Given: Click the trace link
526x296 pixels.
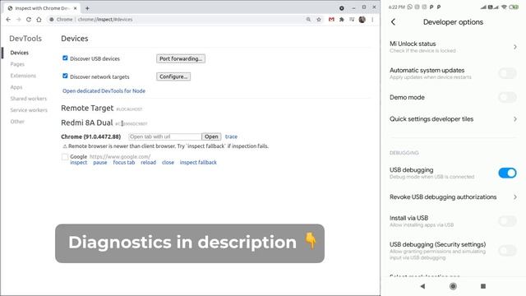Looking at the screenshot, I should pos(231,136).
